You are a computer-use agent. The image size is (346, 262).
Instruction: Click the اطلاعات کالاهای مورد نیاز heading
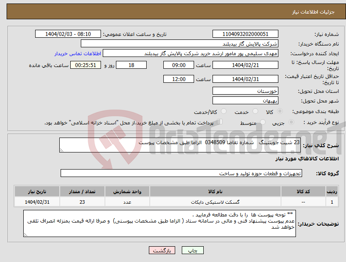click(x=307, y=159)
